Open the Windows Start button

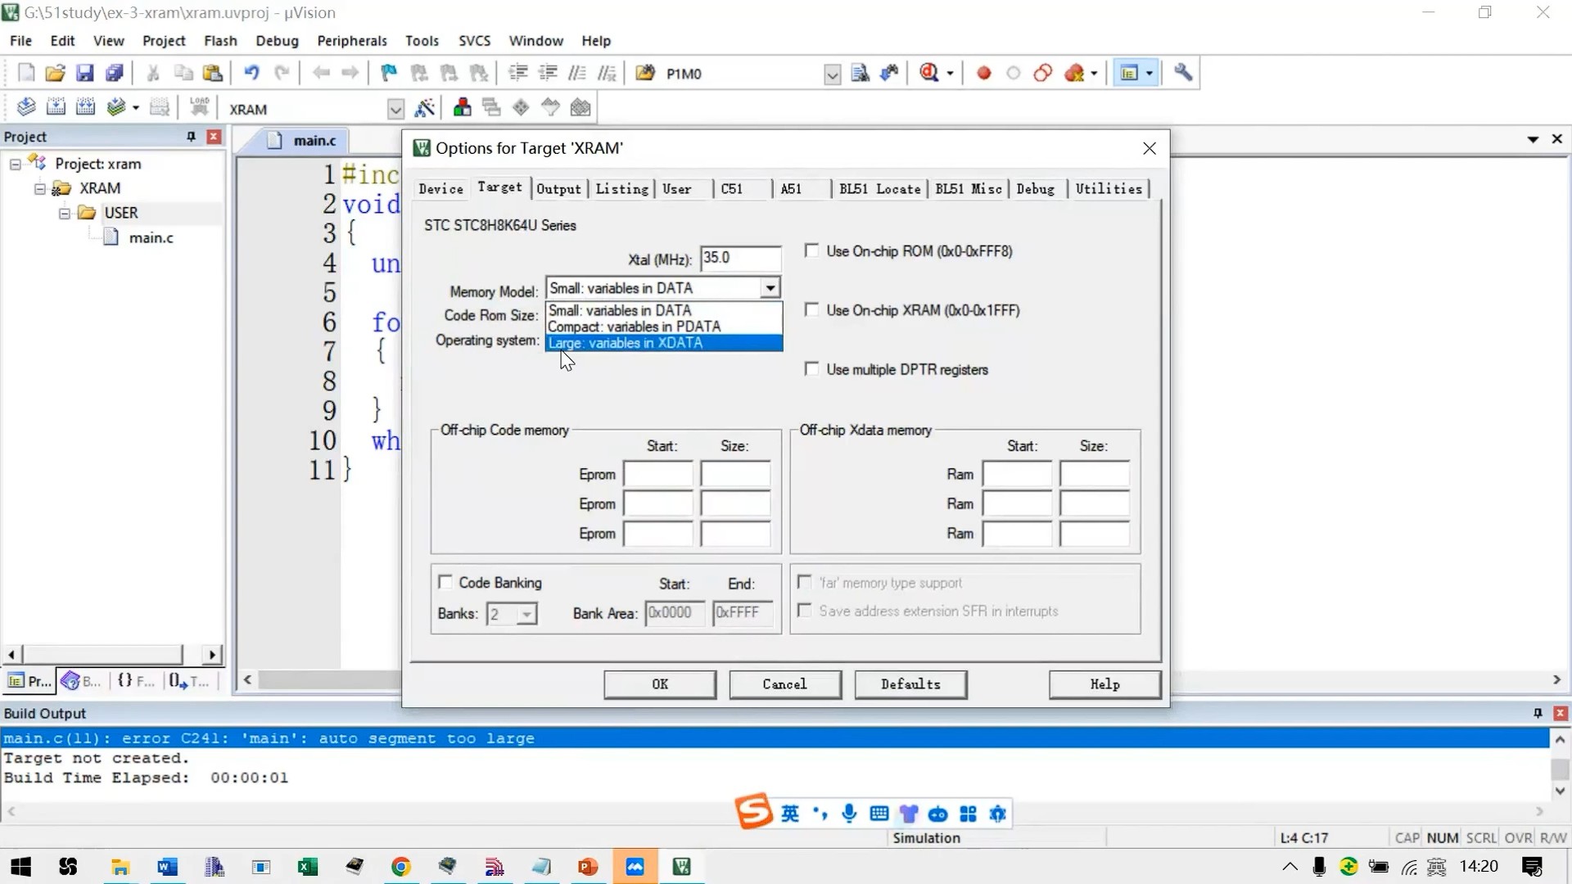20,867
